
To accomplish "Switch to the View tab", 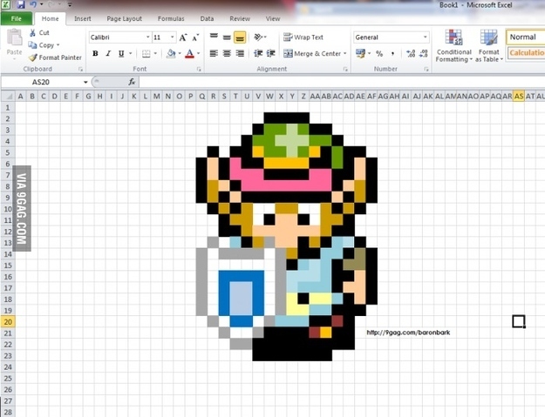I will point(273,19).
